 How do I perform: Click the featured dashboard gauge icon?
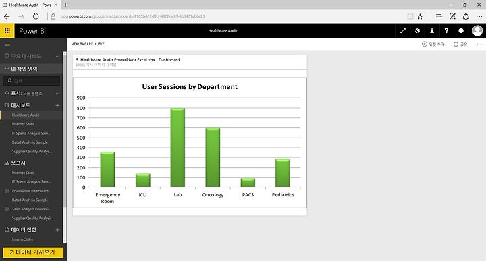click(x=7, y=56)
